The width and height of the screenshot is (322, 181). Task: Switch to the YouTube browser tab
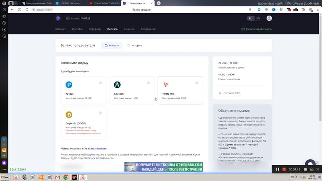pos(104,3)
